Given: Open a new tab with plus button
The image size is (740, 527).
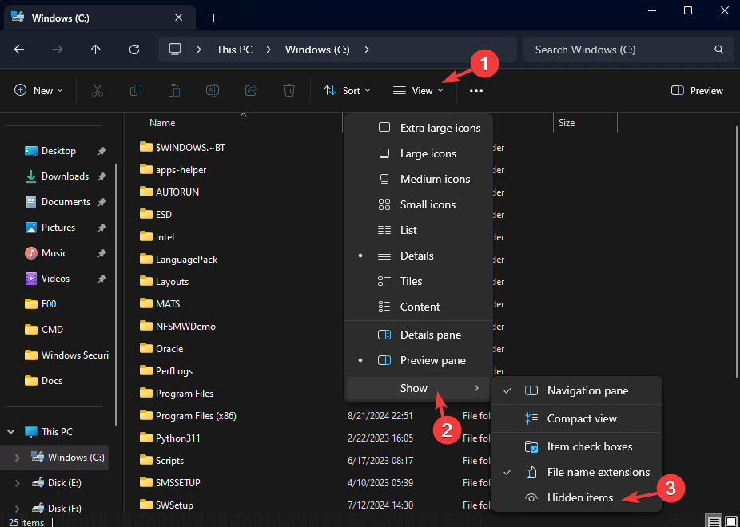Looking at the screenshot, I should pos(214,18).
